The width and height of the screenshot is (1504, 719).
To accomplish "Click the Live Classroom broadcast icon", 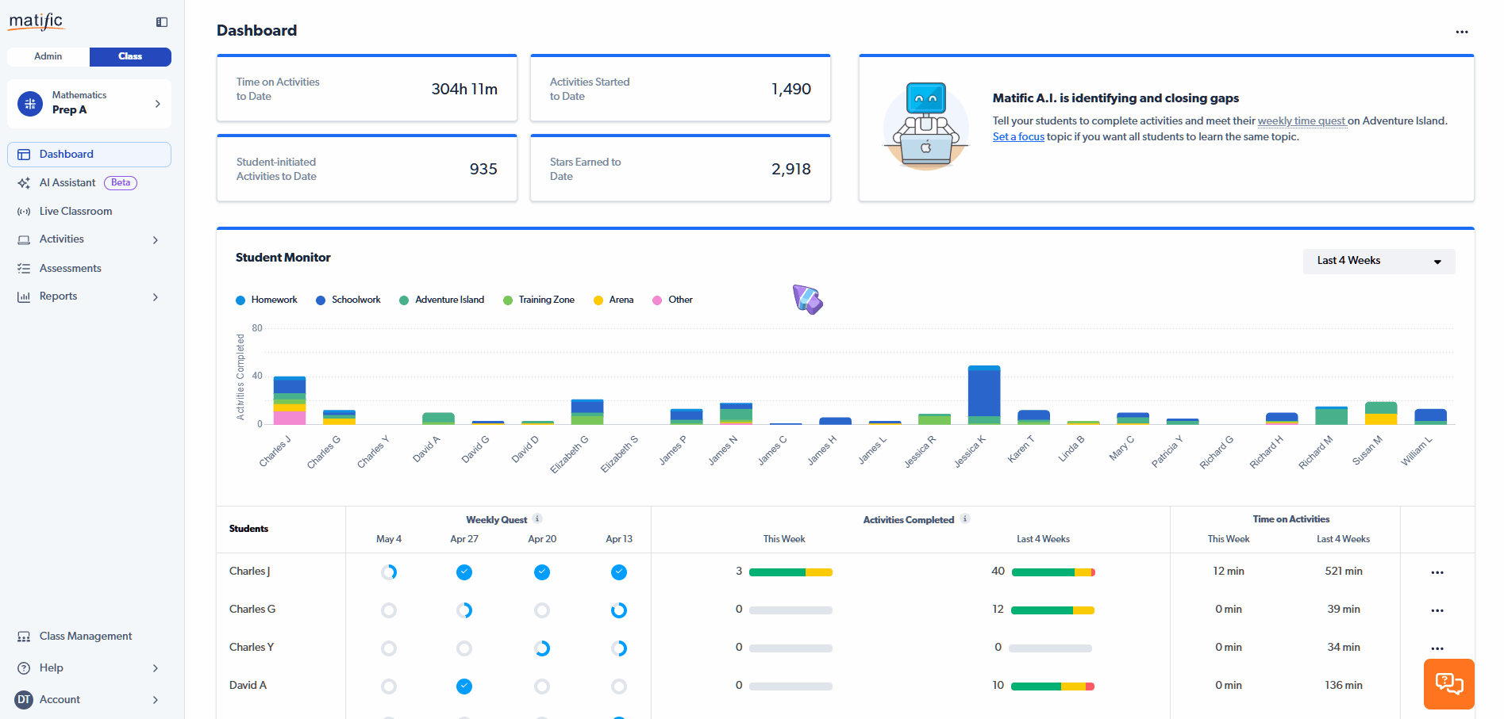I will (24, 212).
